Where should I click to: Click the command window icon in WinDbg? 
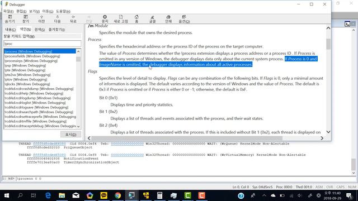347,24
